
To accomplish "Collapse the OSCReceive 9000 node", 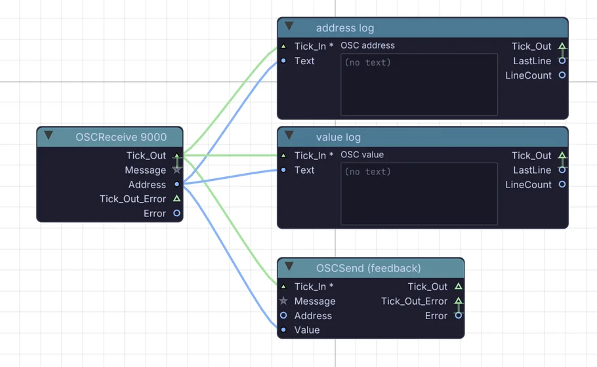I will click(49, 136).
